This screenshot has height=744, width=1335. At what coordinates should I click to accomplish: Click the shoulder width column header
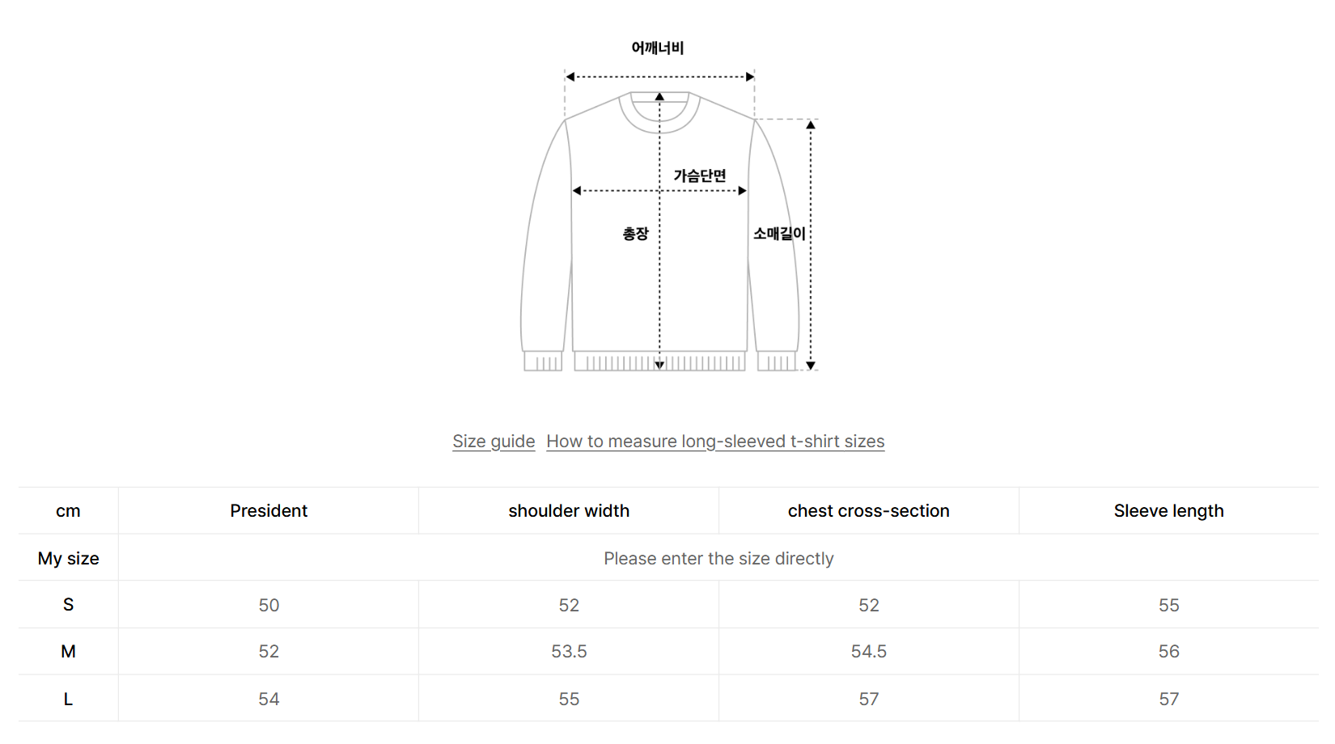coord(569,511)
